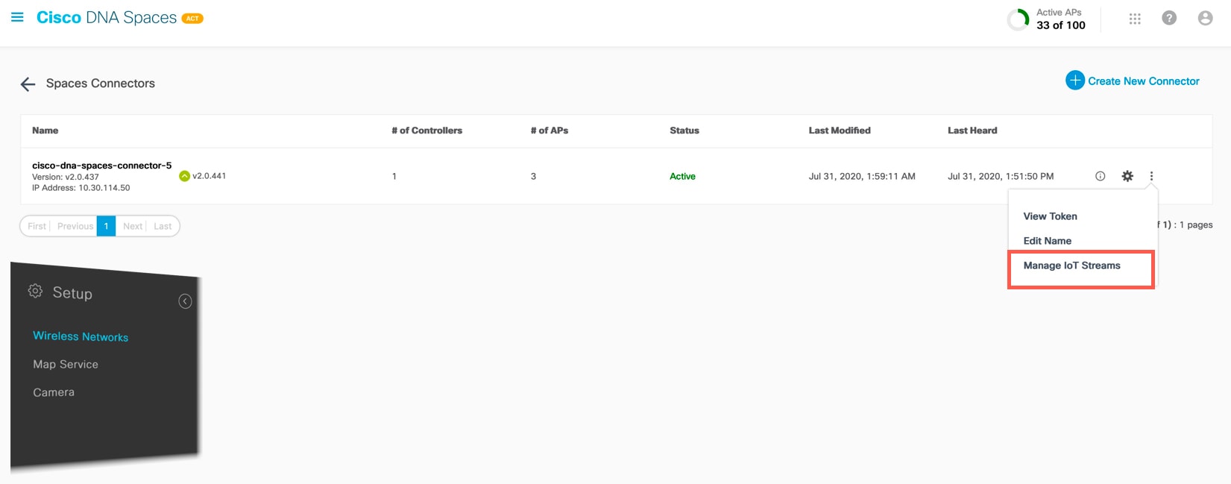Click the Status column header
This screenshot has width=1231, height=484.
(684, 131)
